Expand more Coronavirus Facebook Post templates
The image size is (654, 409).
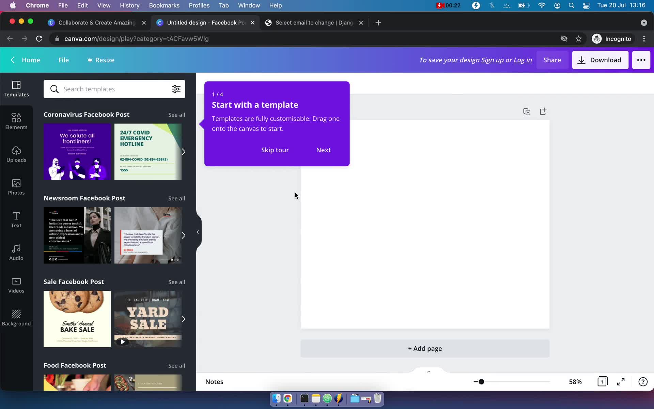(184, 152)
